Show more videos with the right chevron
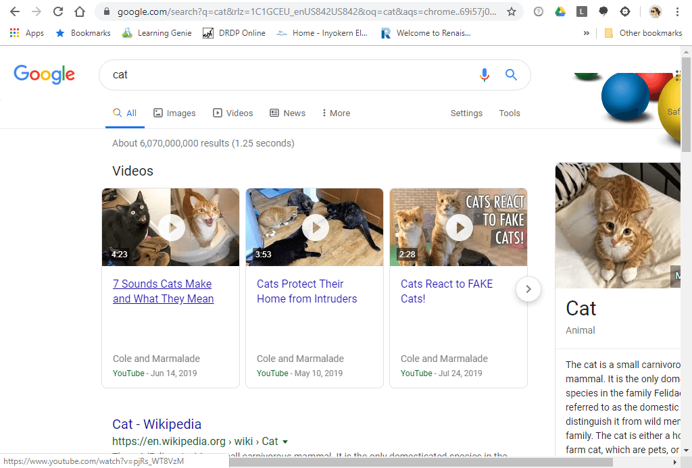 pyautogui.click(x=528, y=289)
